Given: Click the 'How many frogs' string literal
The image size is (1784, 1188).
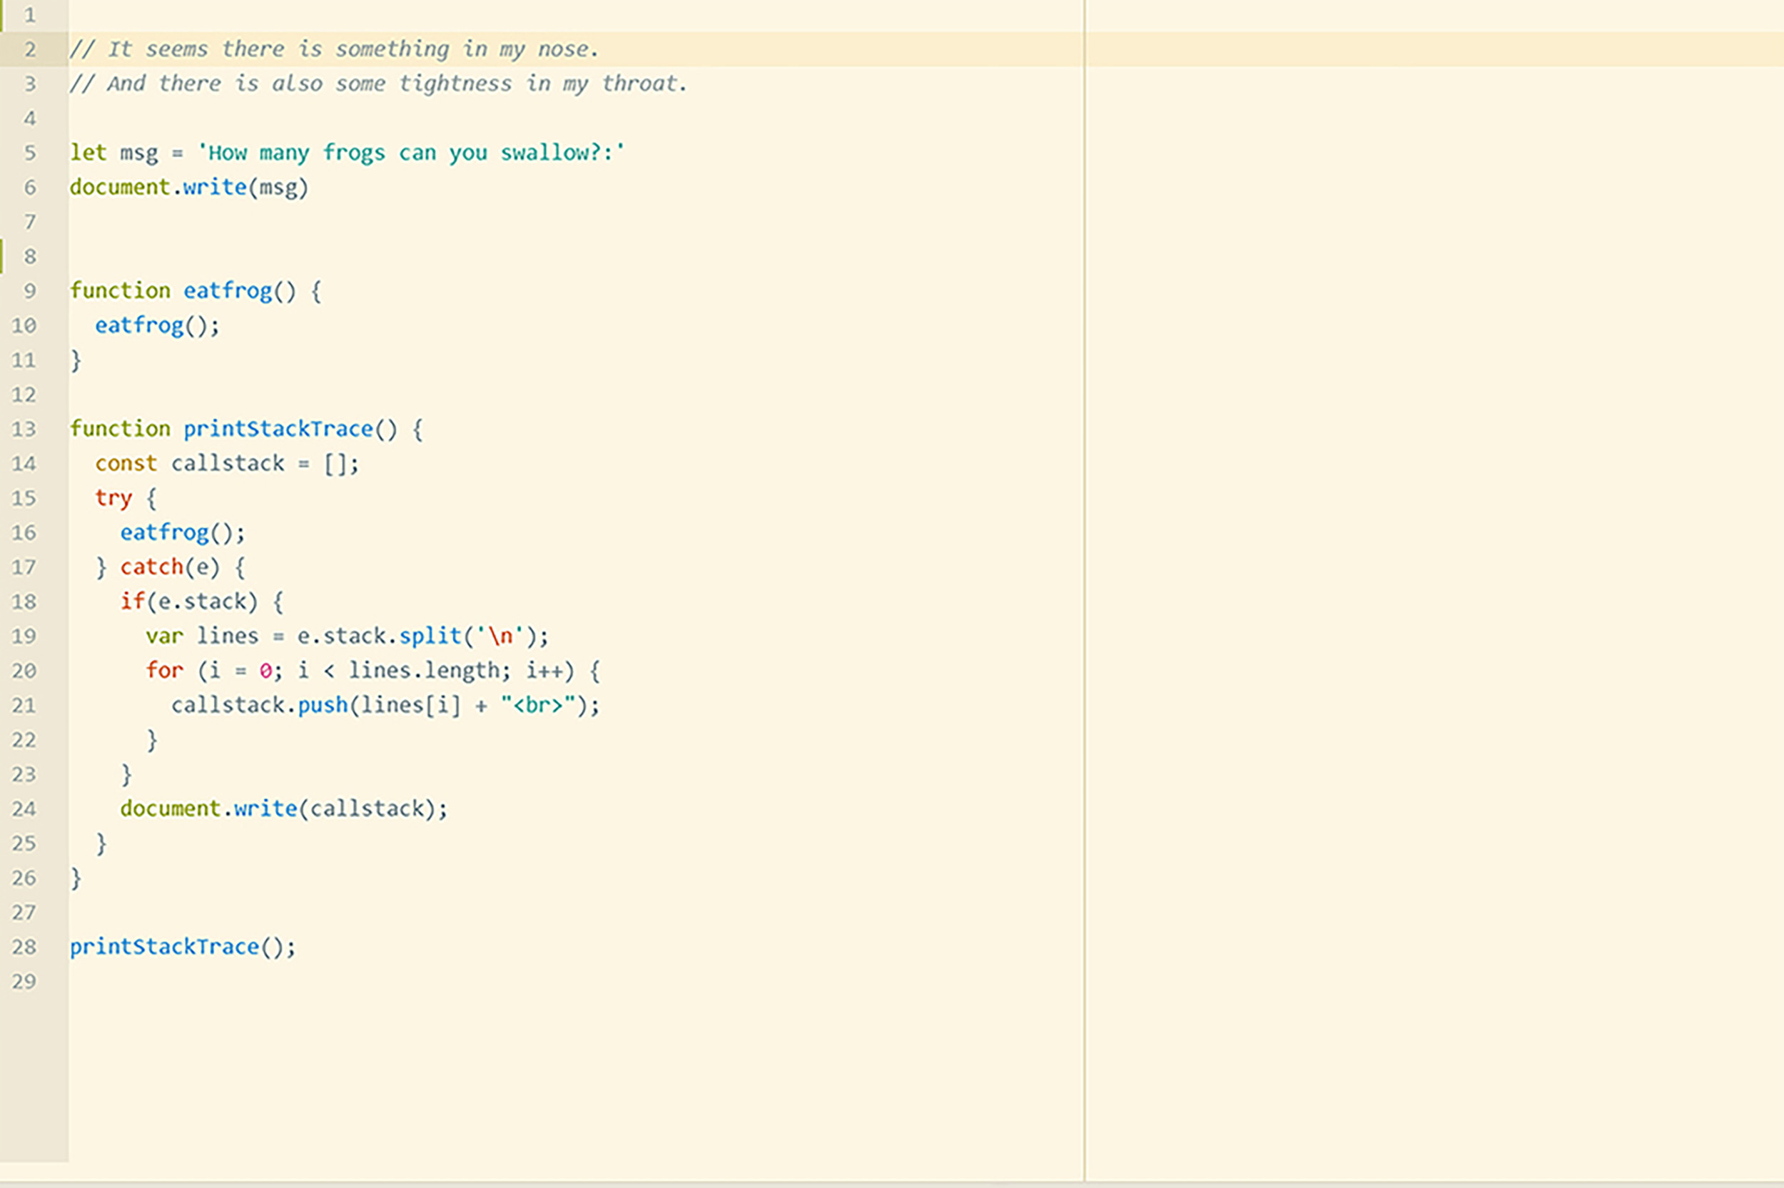Looking at the screenshot, I should tap(410, 153).
